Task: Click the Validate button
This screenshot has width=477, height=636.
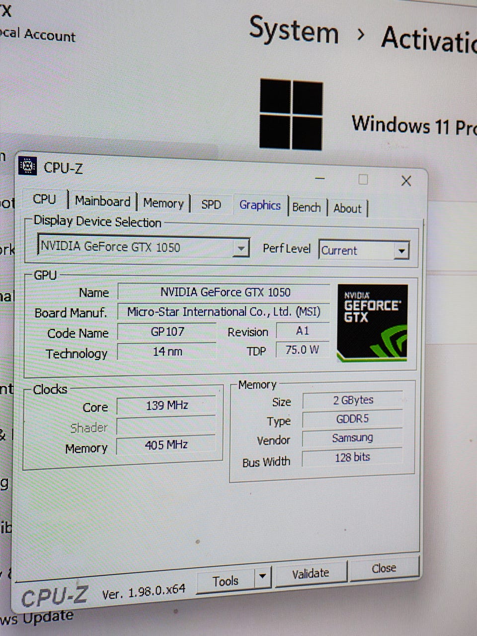Action: pos(311,574)
